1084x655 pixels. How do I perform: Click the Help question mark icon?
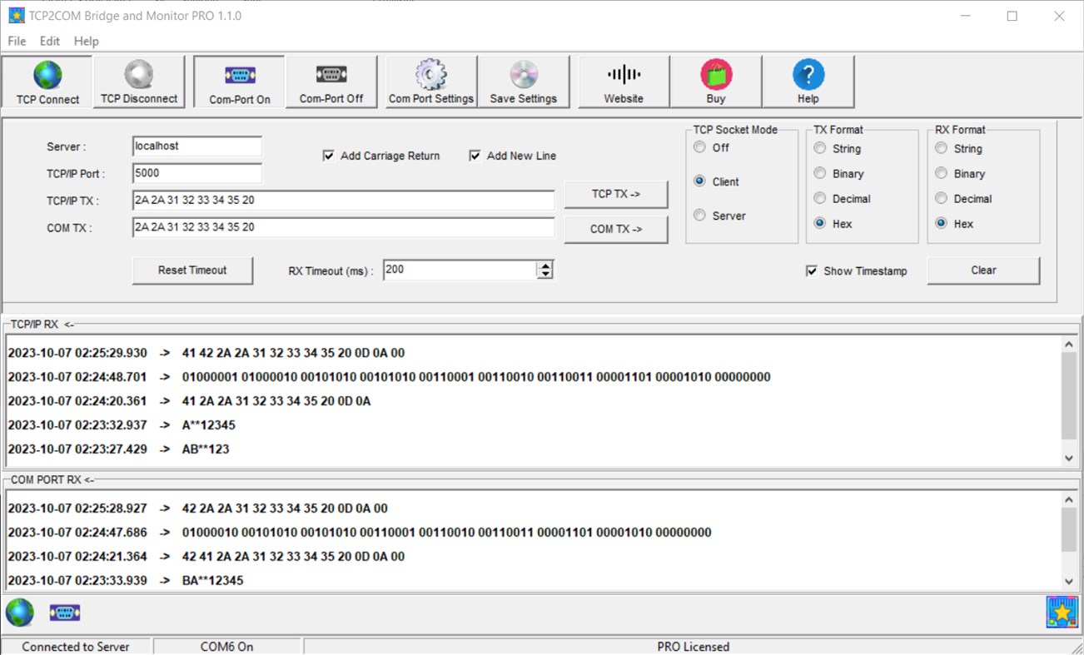pyautogui.click(x=808, y=81)
